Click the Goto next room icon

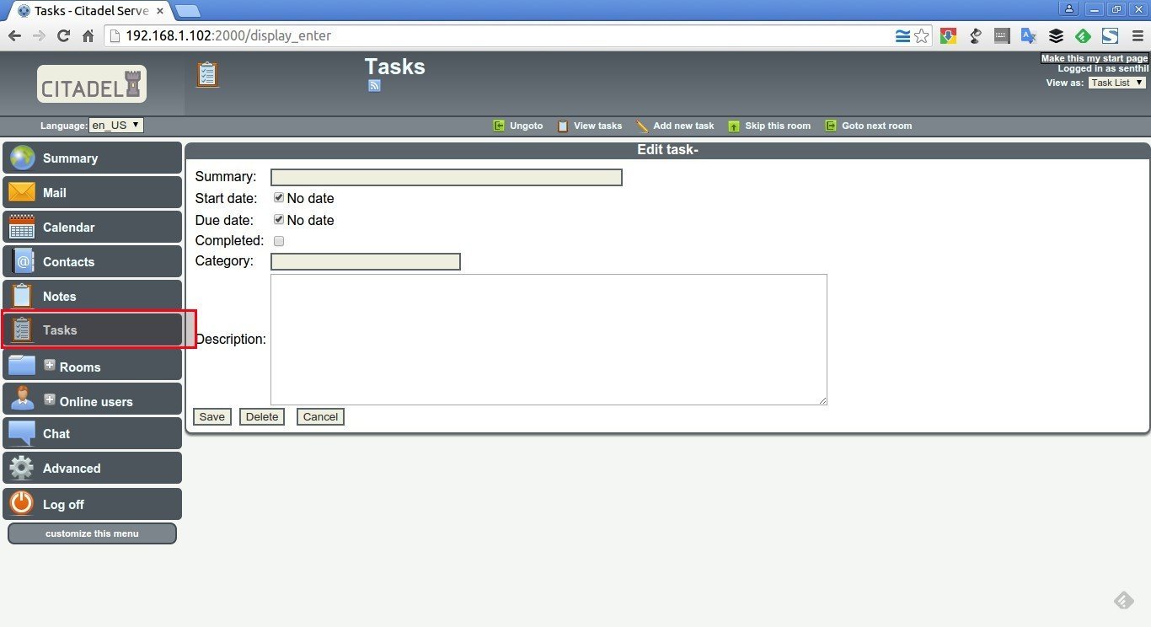831,126
